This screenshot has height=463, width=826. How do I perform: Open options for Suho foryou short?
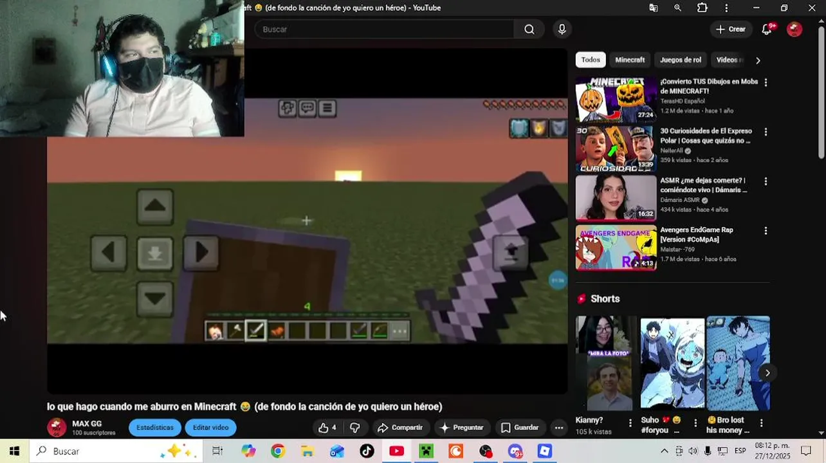pos(695,422)
